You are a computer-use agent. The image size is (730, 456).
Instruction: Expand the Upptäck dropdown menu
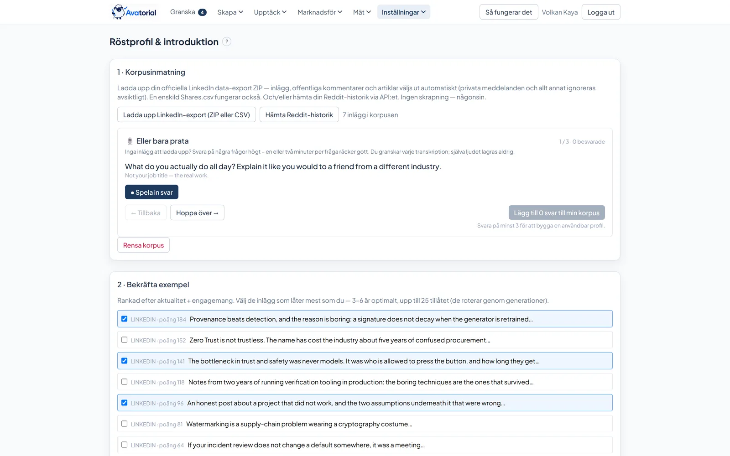[x=270, y=12]
